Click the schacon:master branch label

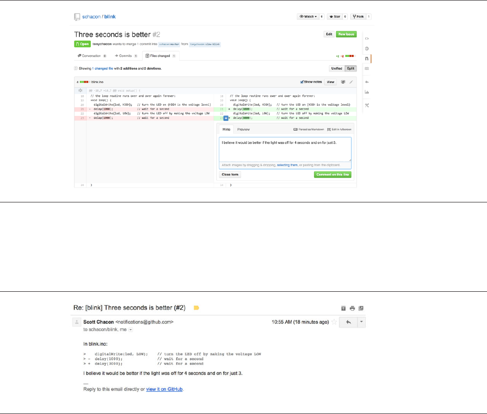[169, 44]
